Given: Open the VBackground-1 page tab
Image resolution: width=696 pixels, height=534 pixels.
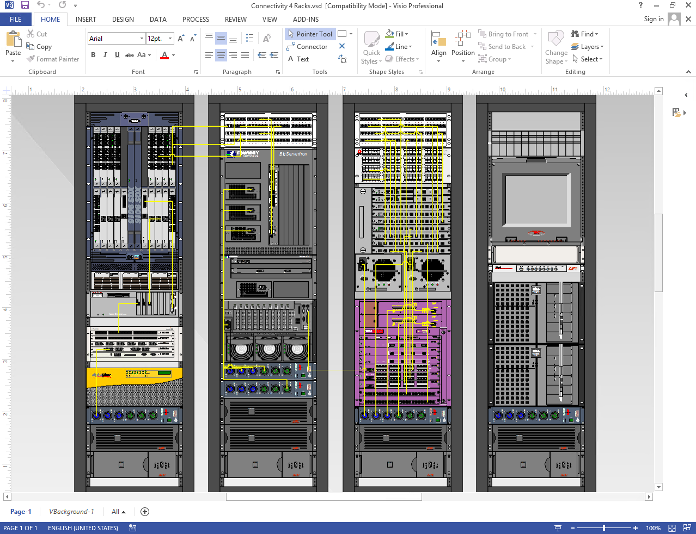Looking at the screenshot, I should point(71,512).
